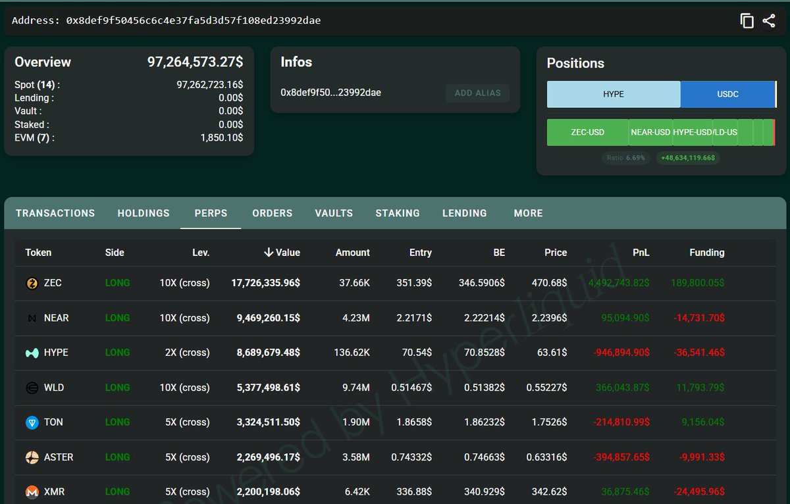Viewport: 790px width, 504px height.
Task: Click HYPE value 8,689,679.48$
Action: coord(269,353)
